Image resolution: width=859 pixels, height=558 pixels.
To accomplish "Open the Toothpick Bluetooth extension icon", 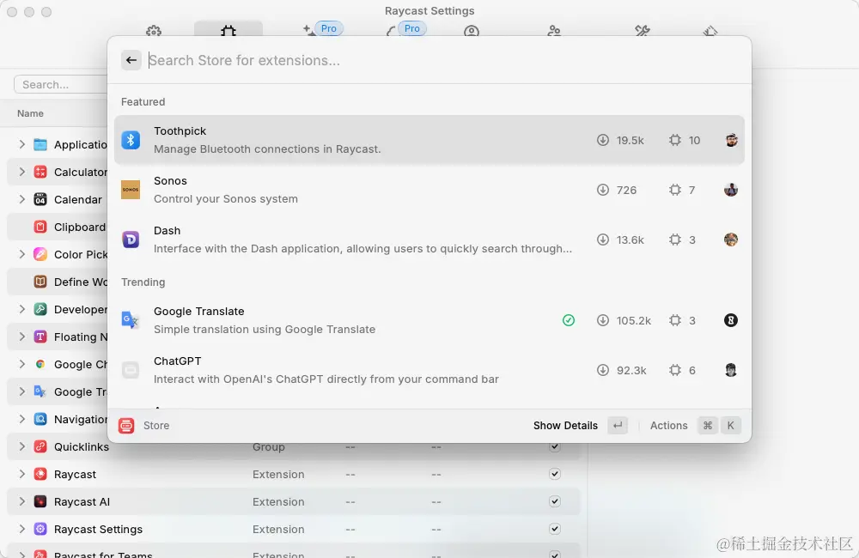I will pos(131,140).
